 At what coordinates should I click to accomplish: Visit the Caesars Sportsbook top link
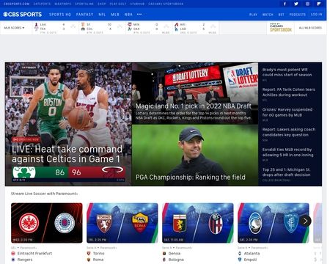click(x=166, y=4)
